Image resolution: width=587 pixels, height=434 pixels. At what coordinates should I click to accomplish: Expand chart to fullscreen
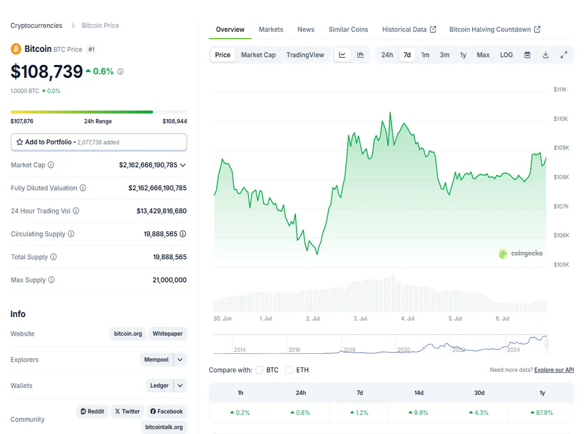pyautogui.click(x=564, y=55)
